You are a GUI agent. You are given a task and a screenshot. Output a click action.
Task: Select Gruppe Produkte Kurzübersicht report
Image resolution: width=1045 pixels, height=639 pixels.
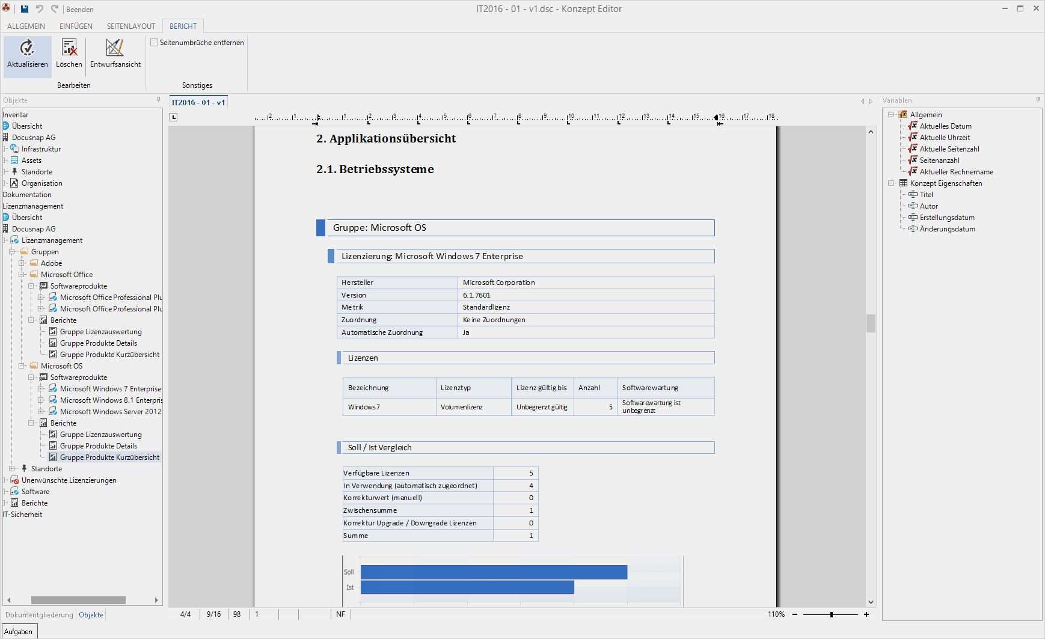[109, 457]
